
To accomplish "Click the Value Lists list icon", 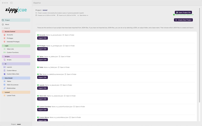I will click(x=5, y=49).
